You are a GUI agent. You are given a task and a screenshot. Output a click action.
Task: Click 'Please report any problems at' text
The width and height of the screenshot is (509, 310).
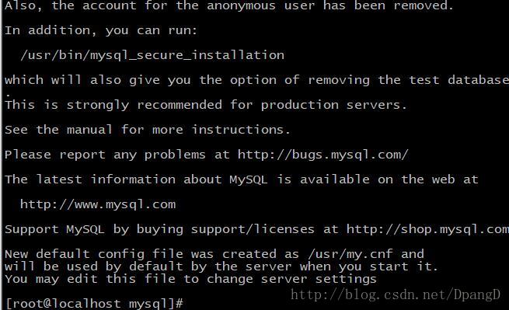(x=117, y=155)
